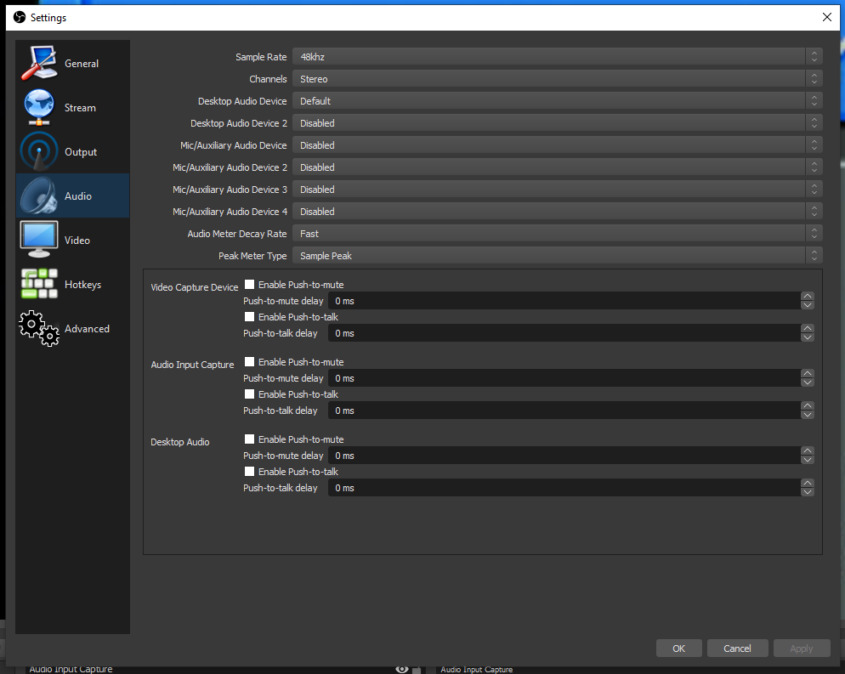This screenshot has width=845, height=674.
Task: Switch to Output settings label
Action: 81,152
